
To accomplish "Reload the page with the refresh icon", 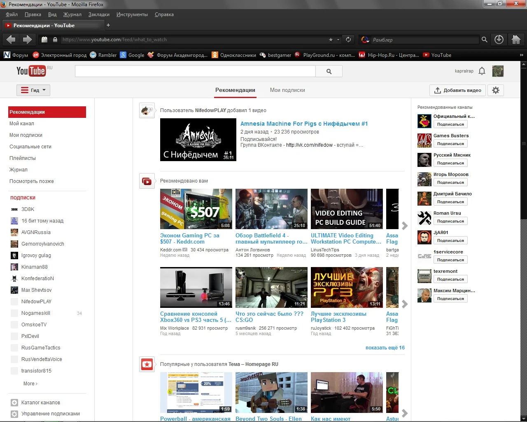I will pyautogui.click(x=348, y=40).
